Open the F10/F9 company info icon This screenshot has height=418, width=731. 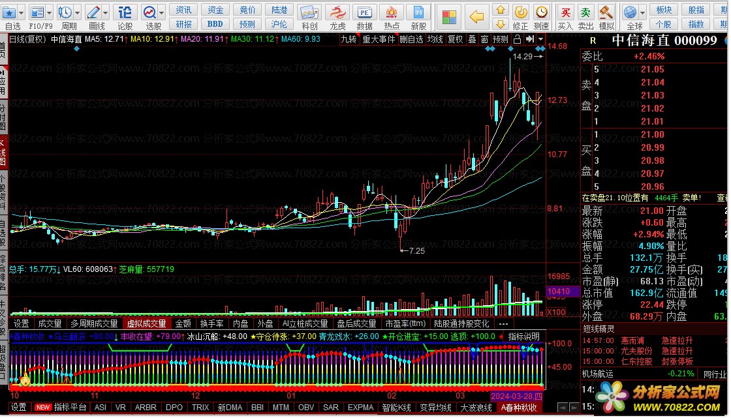coord(37,12)
